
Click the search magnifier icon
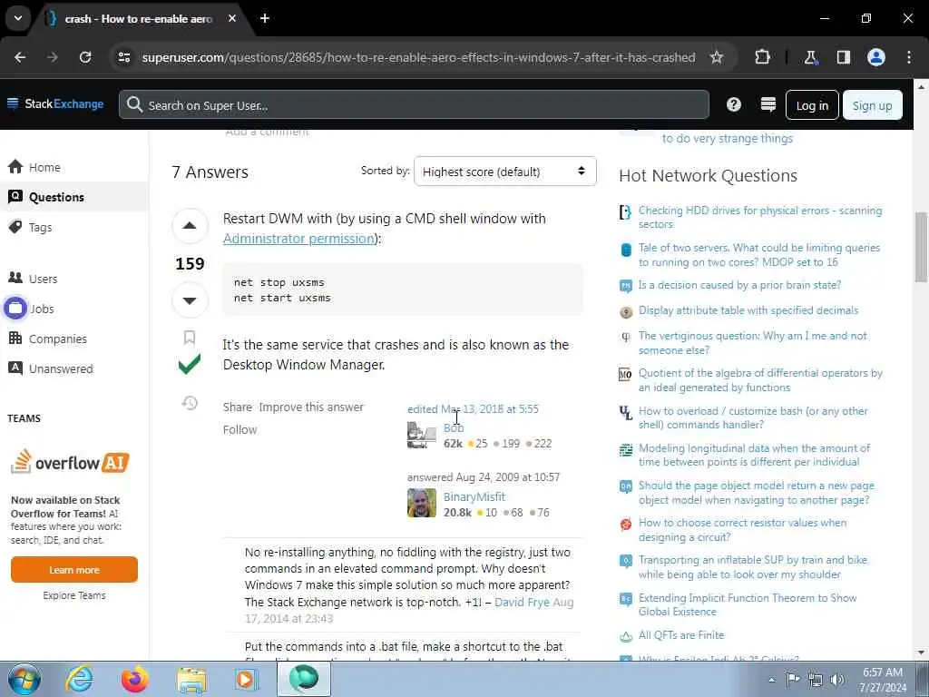(134, 105)
